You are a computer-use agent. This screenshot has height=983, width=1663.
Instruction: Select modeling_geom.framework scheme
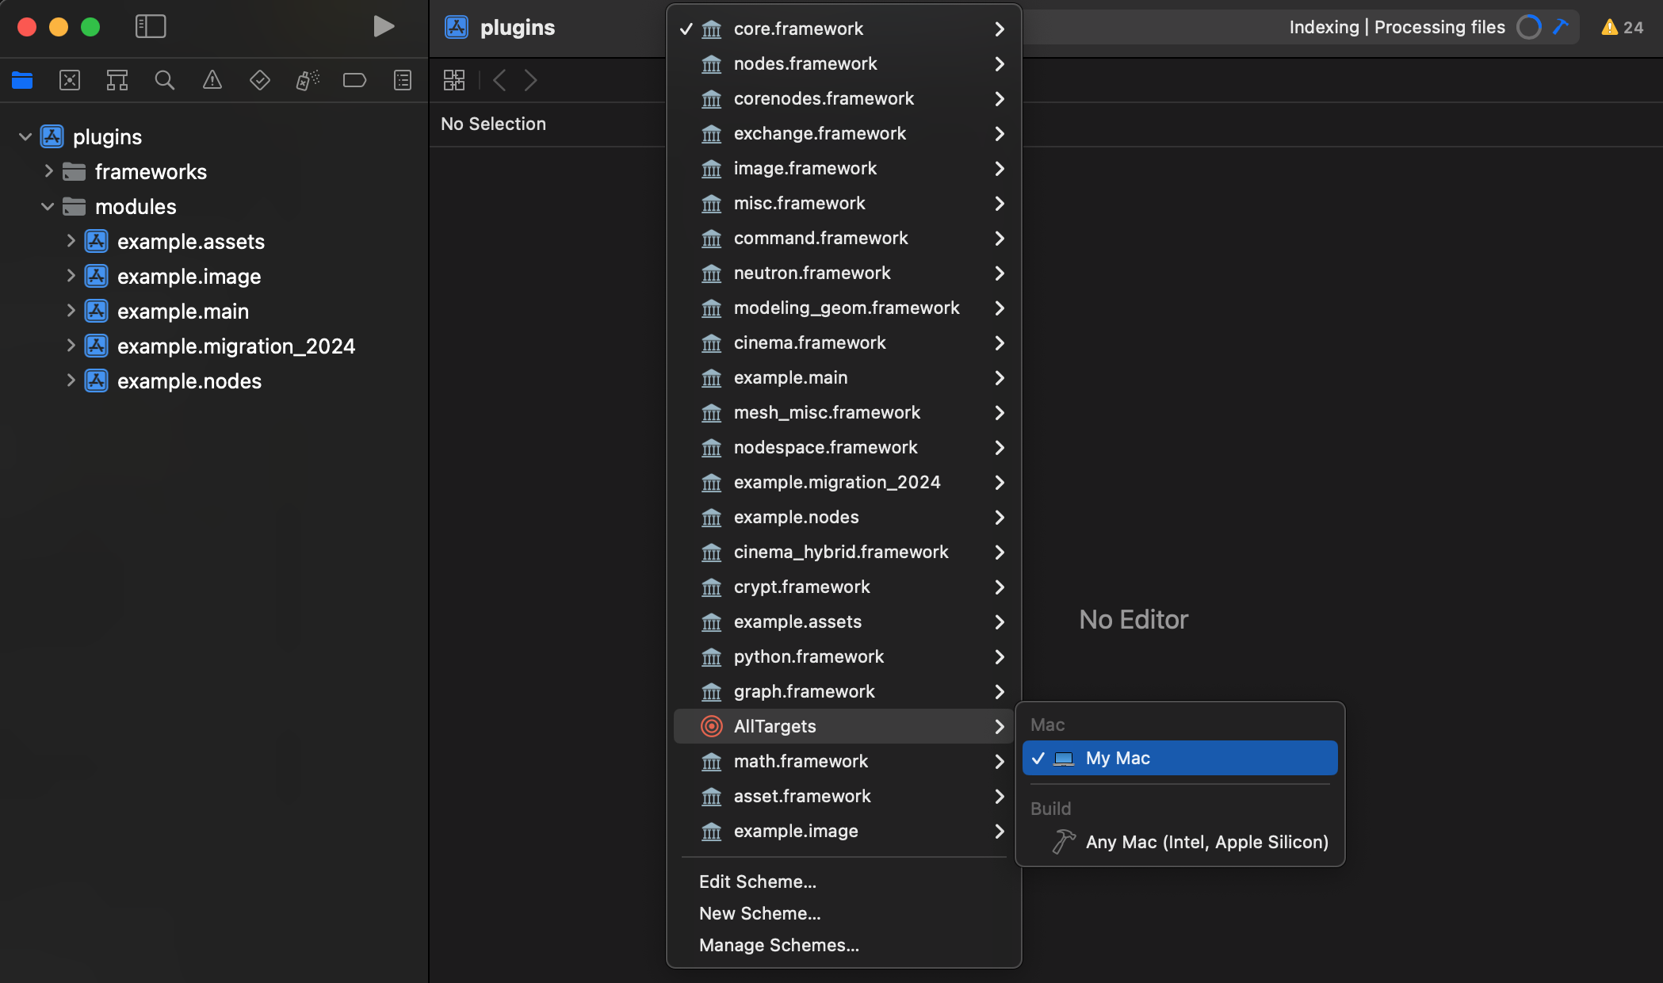pos(843,308)
